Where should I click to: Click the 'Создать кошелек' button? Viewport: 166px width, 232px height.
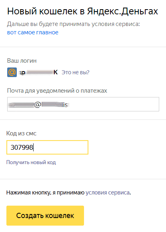click(45, 216)
